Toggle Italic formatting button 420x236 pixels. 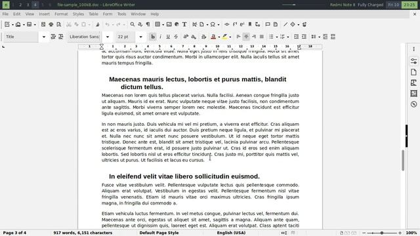pos(160,37)
